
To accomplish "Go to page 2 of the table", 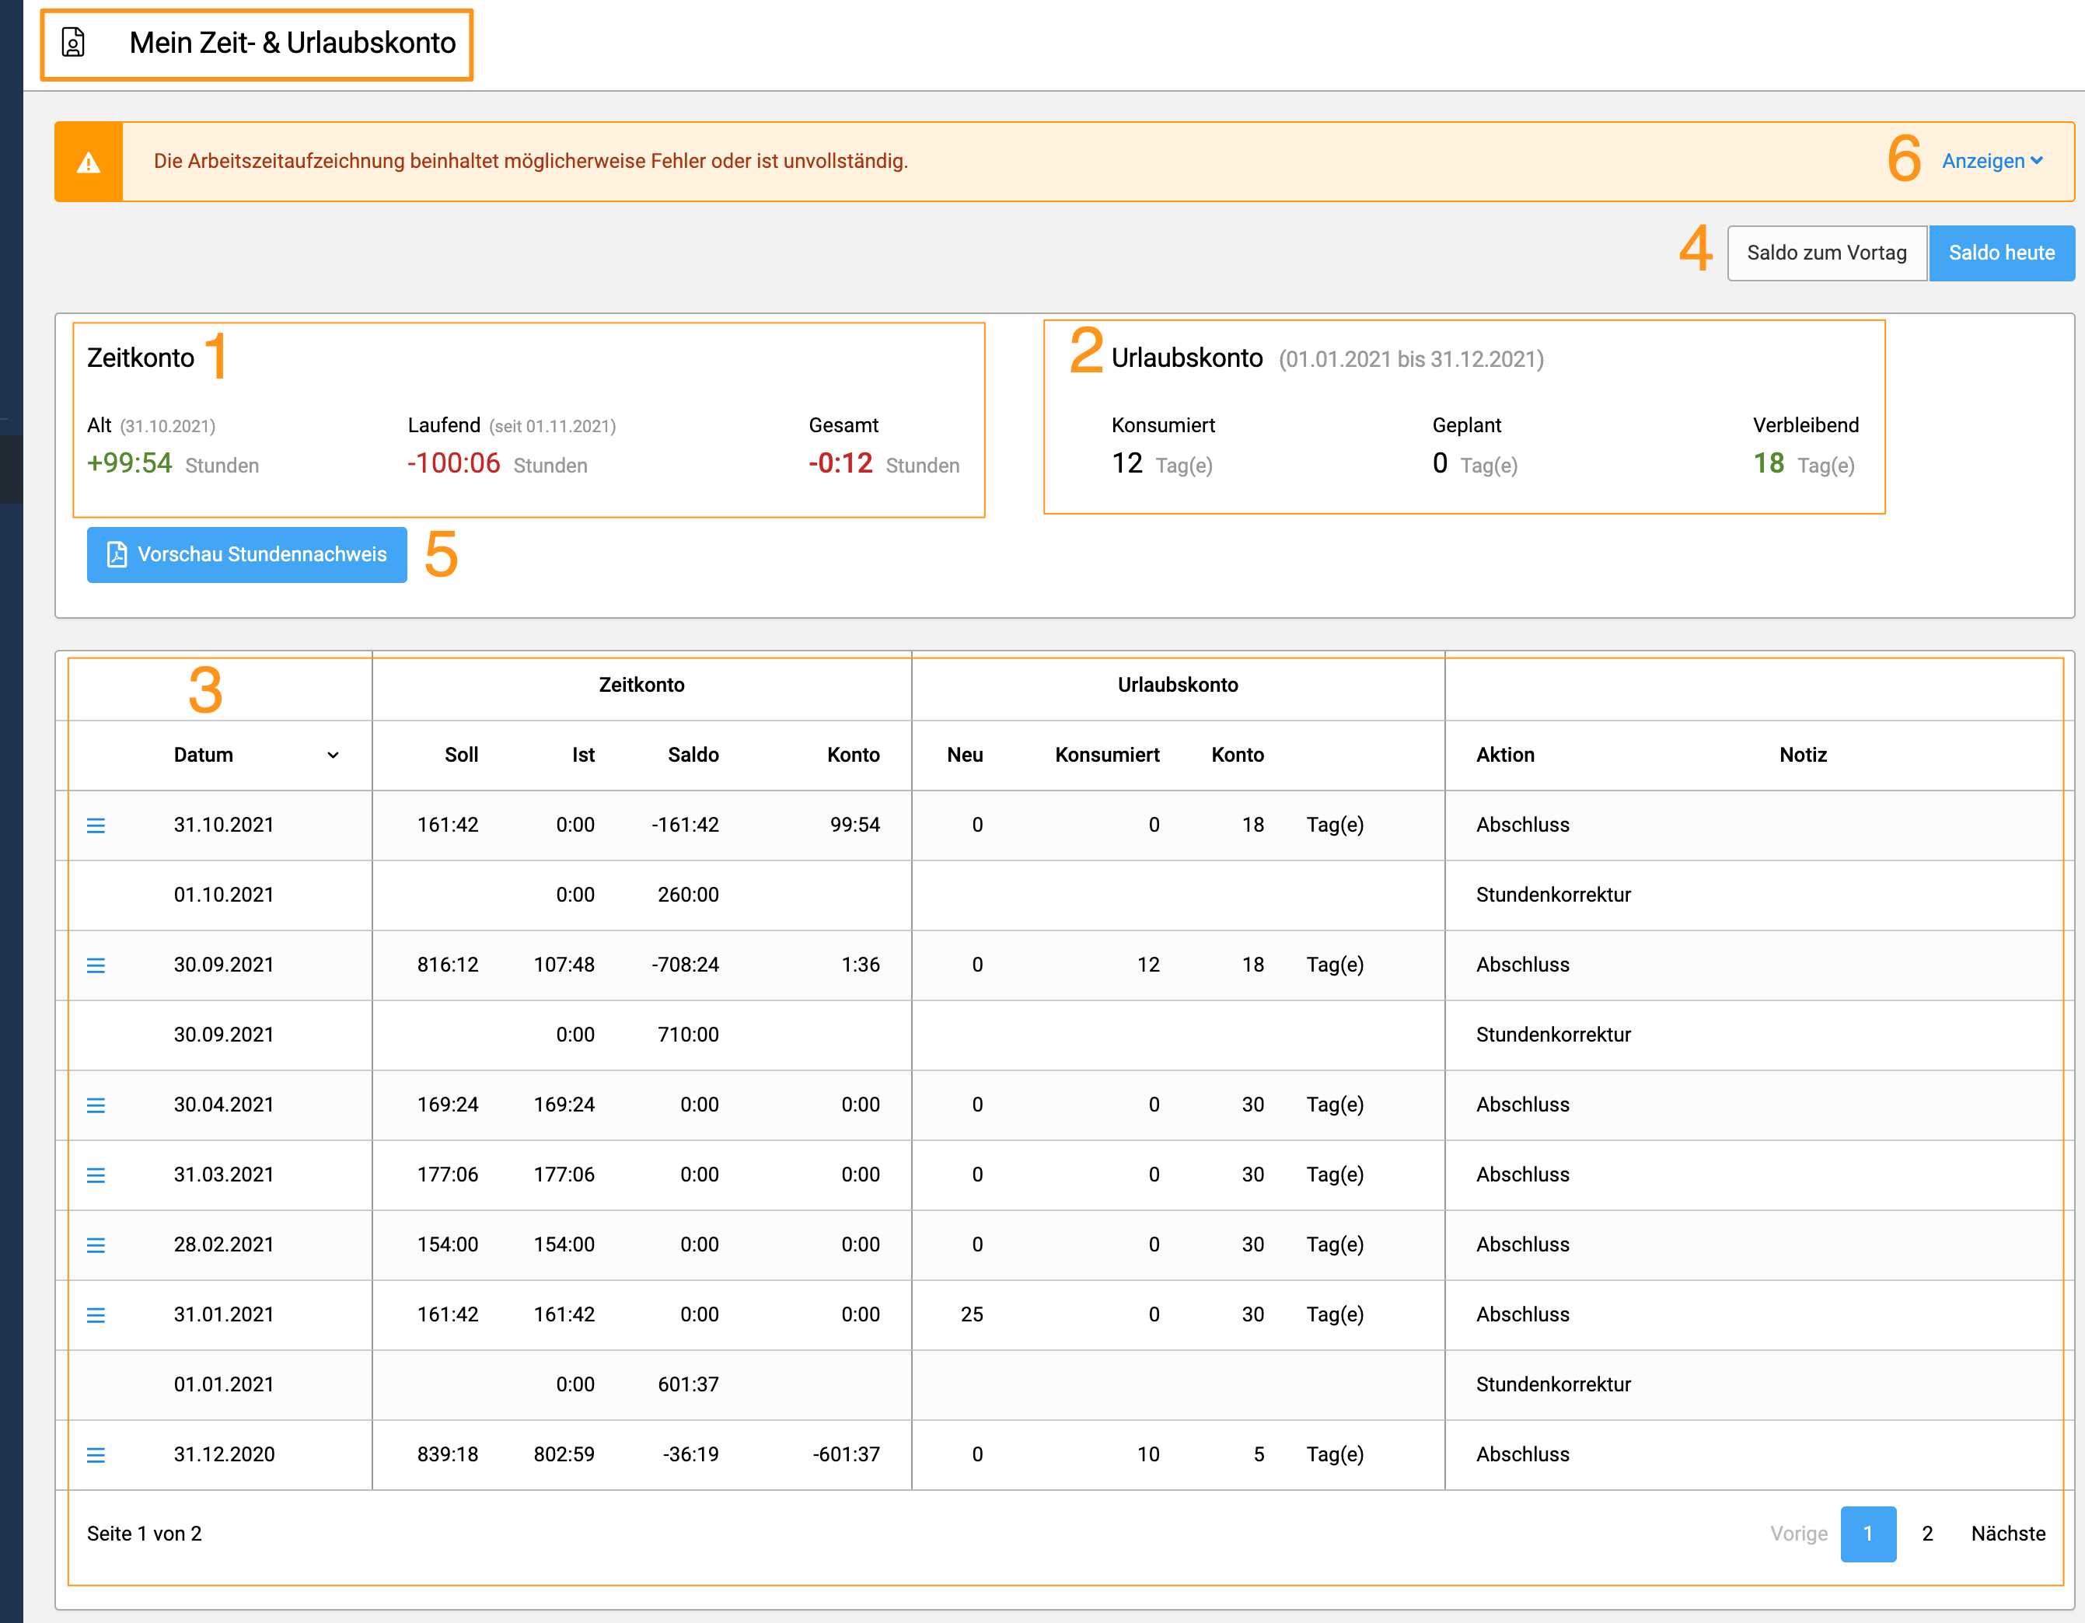I will (1926, 1534).
